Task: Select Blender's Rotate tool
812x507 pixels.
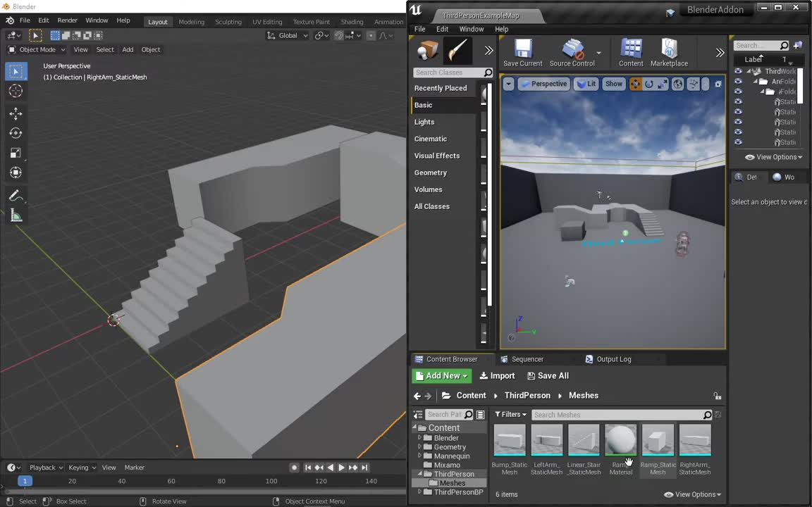Action: [x=16, y=133]
